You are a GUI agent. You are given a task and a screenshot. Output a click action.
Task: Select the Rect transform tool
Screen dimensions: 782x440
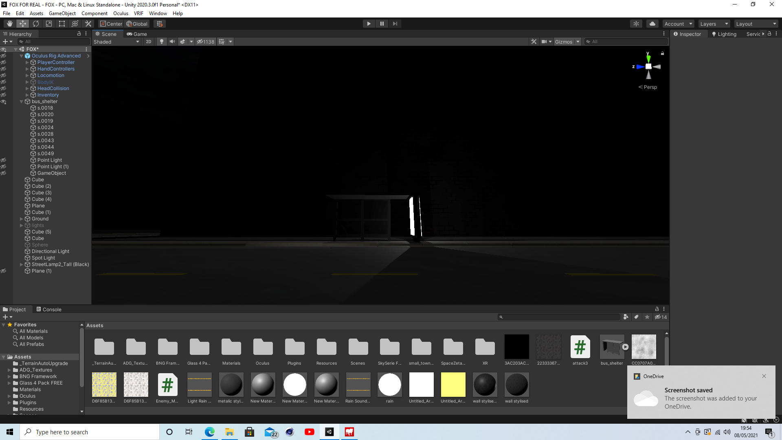[x=62, y=24]
